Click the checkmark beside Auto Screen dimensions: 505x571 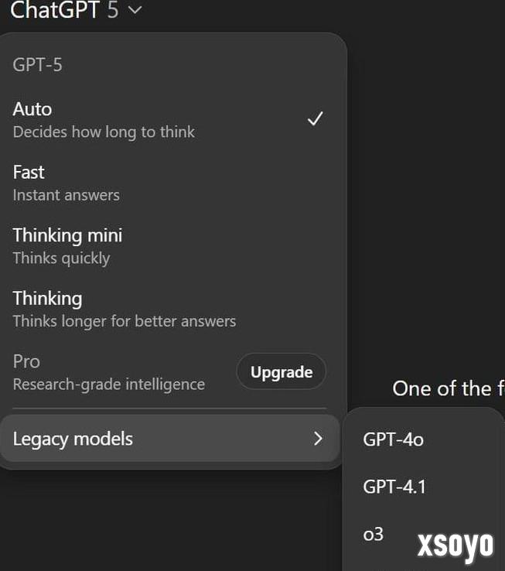(x=315, y=119)
